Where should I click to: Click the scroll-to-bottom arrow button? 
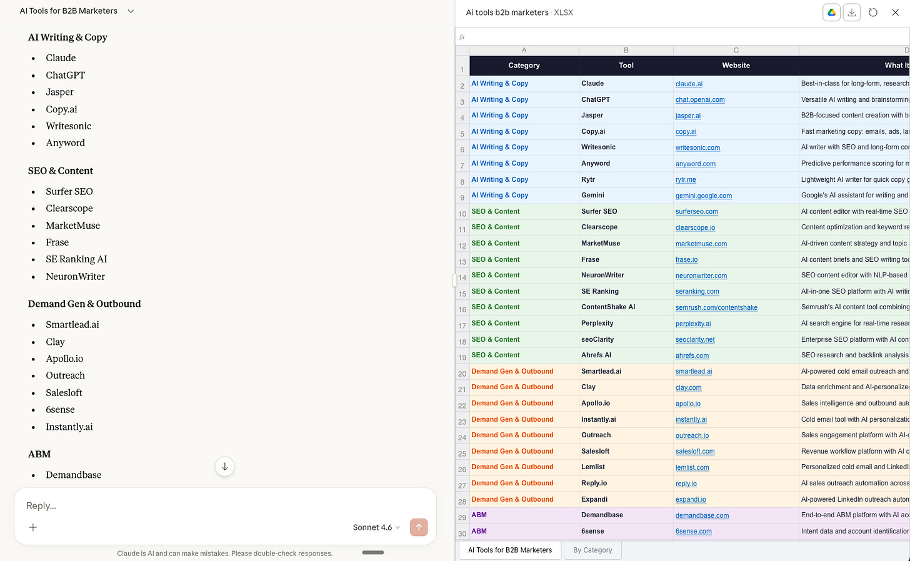pos(225,467)
